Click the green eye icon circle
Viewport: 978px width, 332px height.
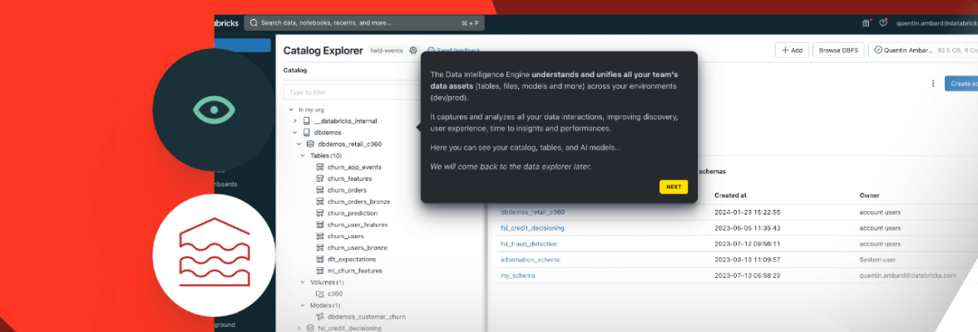204,109
